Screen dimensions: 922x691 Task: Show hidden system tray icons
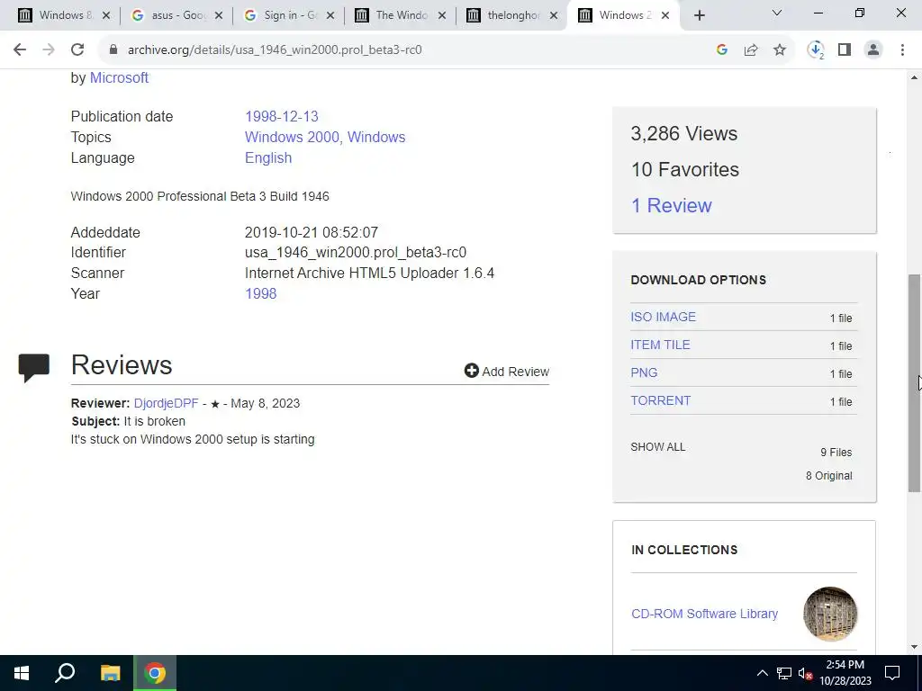click(x=762, y=673)
